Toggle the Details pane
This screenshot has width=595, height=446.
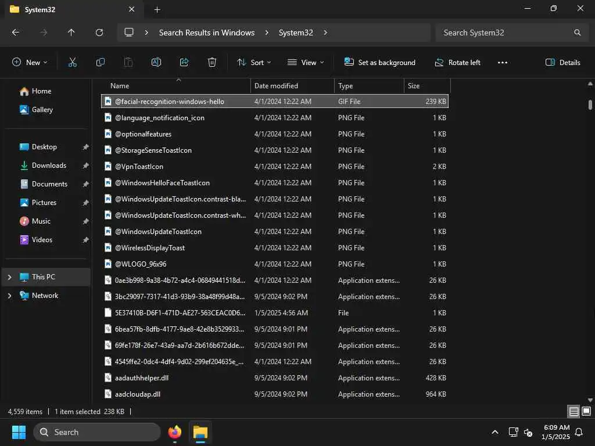pyautogui.click(x=562, y=63)
